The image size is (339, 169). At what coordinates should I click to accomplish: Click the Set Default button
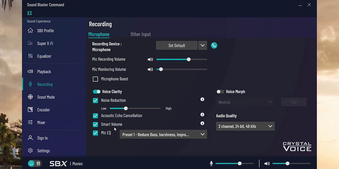point(177,46)
